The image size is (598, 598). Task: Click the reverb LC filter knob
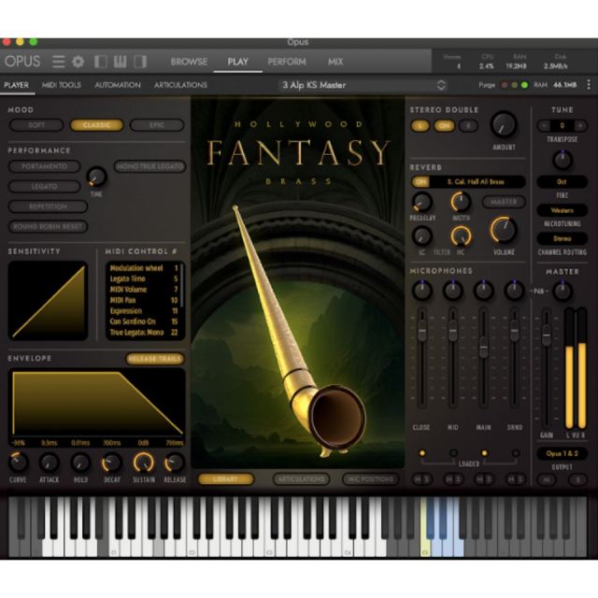(x=422, y=236)
